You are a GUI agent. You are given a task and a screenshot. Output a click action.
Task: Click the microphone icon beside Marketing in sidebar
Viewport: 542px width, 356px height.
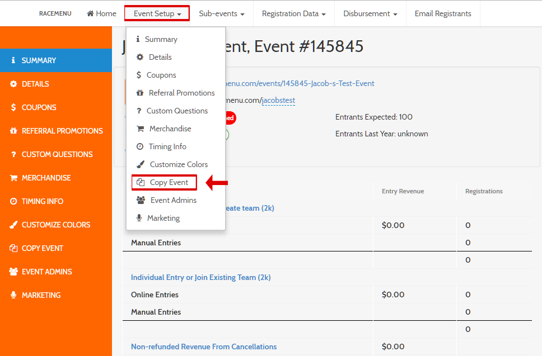point(13,295)
